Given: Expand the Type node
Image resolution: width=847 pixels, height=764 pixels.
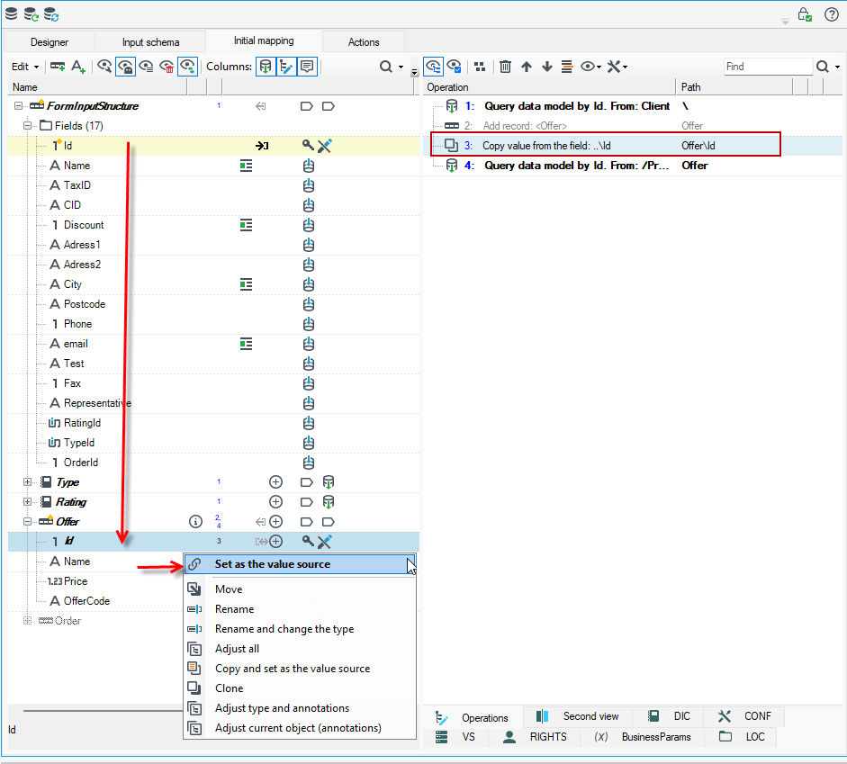Looking at the screenshot, I should (x=27, y=482).
